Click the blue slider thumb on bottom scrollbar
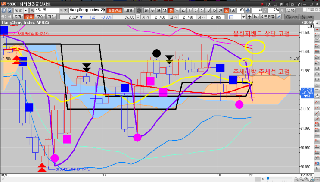320x182 pixels. [268, 179]
